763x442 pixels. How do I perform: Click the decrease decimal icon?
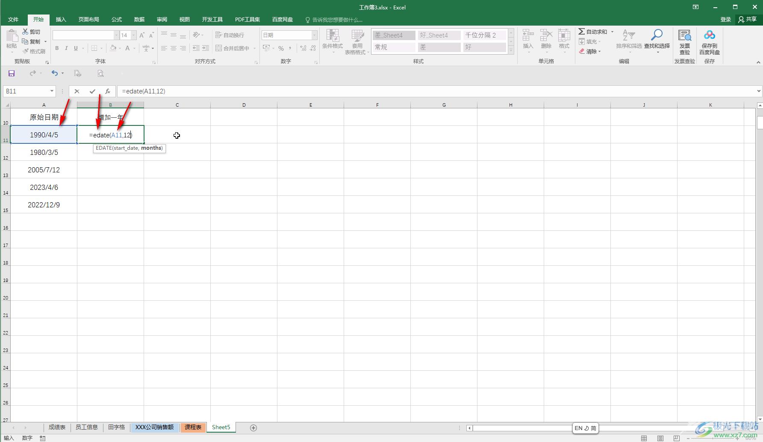[313, 48]
